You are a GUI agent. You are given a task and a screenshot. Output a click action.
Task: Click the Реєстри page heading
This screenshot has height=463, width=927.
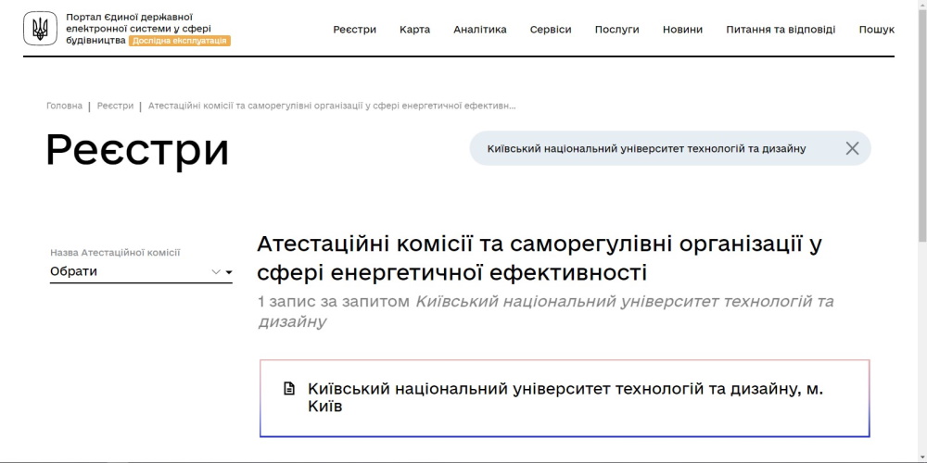coord(137,150)
